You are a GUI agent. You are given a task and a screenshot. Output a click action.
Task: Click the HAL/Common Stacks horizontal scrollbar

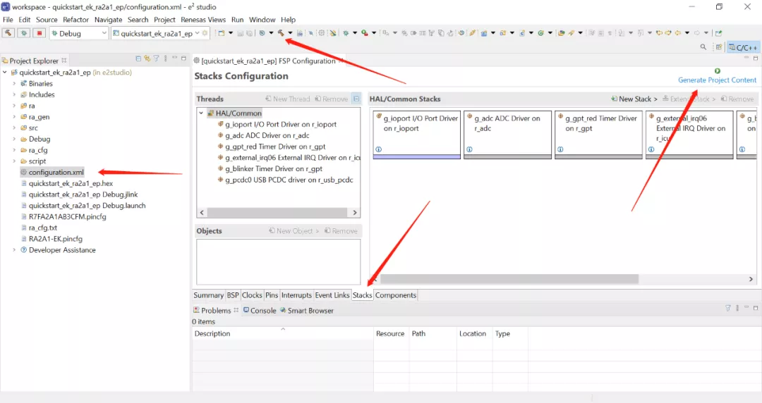pyautogui.click(x=509, y=279)
